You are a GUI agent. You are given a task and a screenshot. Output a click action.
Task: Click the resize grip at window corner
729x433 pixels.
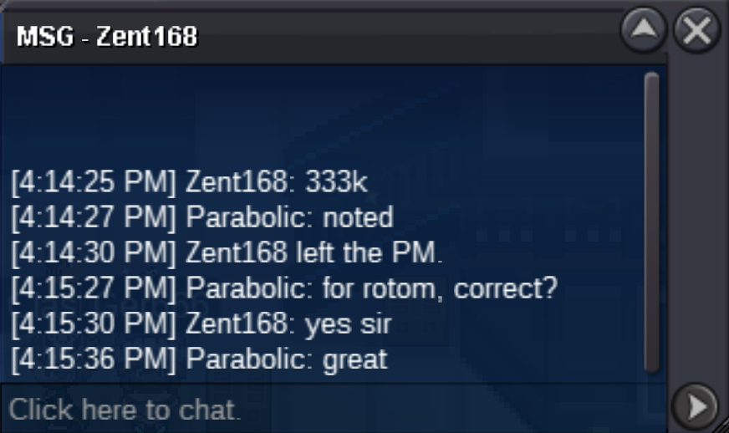click(x=721, y=425)
